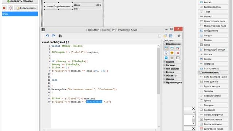Pick the Ссылка component

213,16
